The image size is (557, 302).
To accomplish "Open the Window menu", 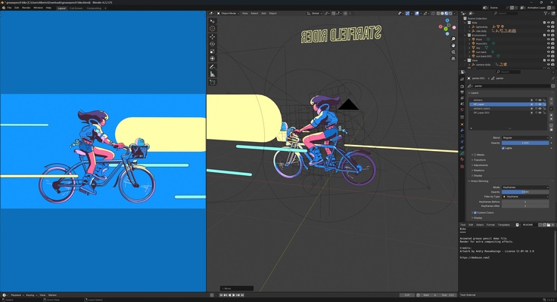I will 38,8.
